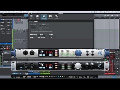Open the Layers dropdown in inspector
This screenshot has height=90, width=120.
click(x=9, y=25)
